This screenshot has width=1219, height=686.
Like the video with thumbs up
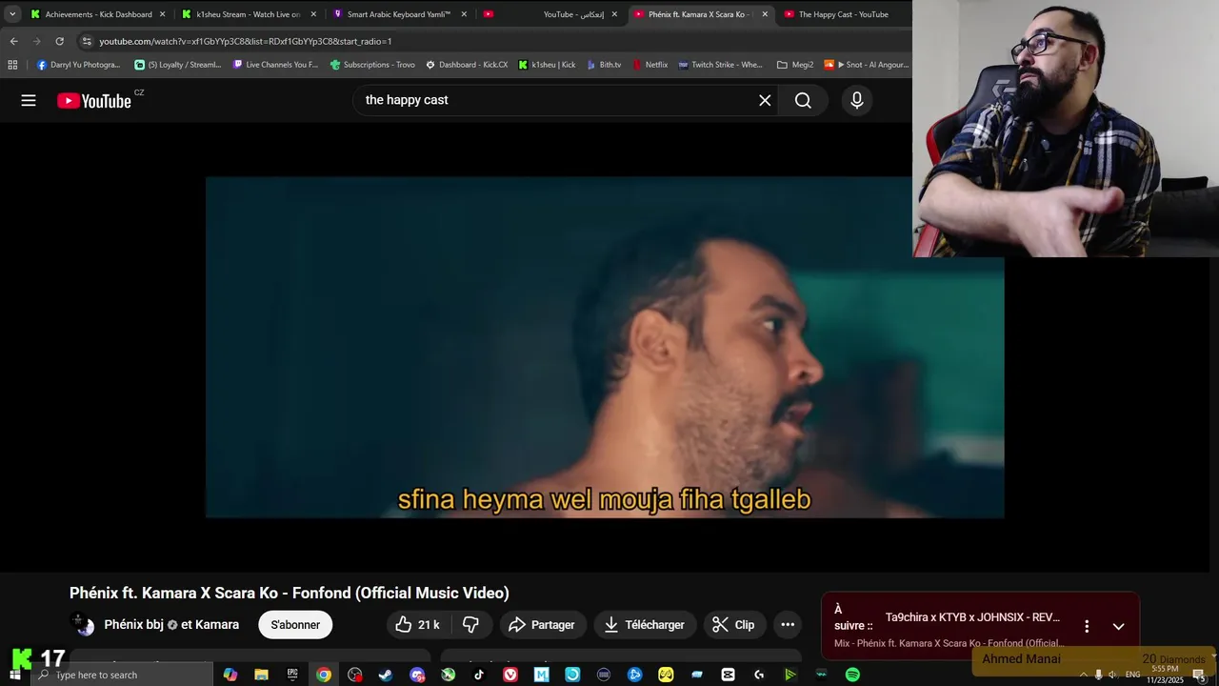click(x=418, y=625)
